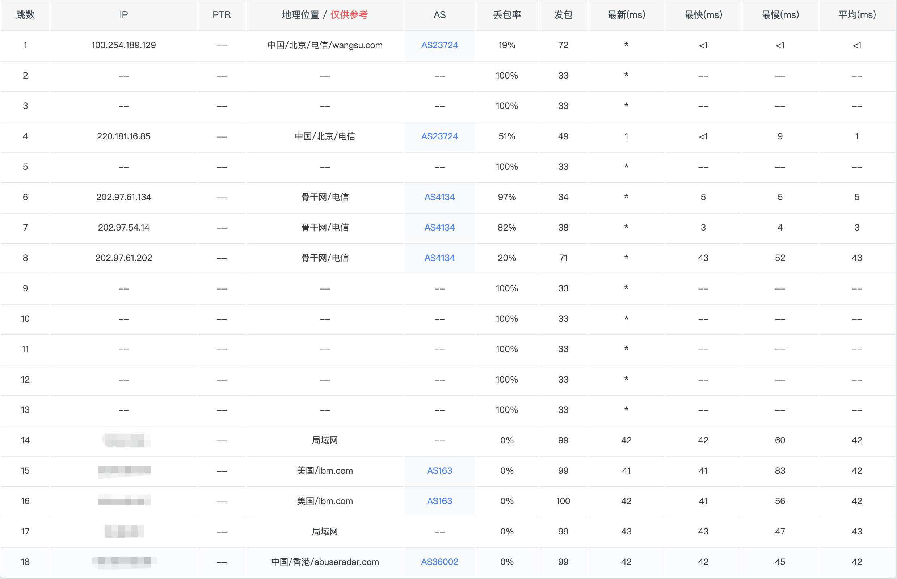897x579 pixels.
Task: Select IP address 103.254.189.129 cell
Action: [x=124, y=45]
